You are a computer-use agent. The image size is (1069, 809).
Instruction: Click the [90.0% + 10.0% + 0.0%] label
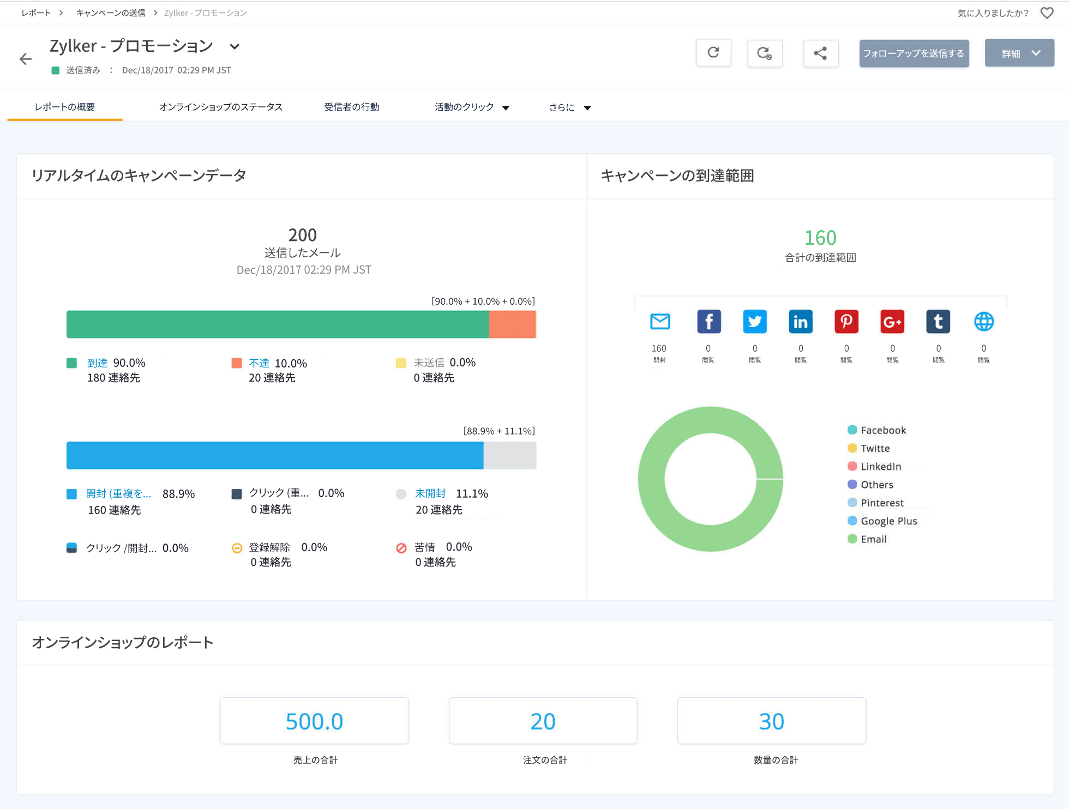click(x=483, y=301)
